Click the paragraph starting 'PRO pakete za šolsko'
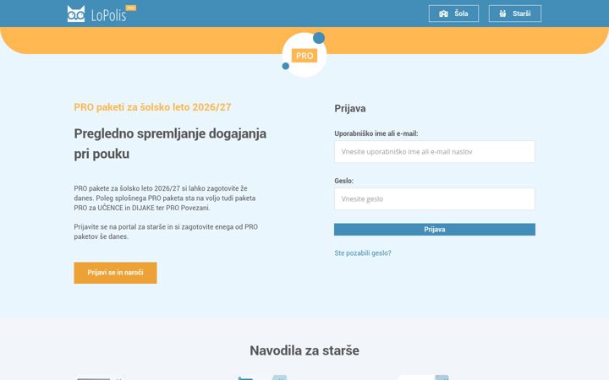609x380 pixels. pyautogui.click(x=165, y=198)
